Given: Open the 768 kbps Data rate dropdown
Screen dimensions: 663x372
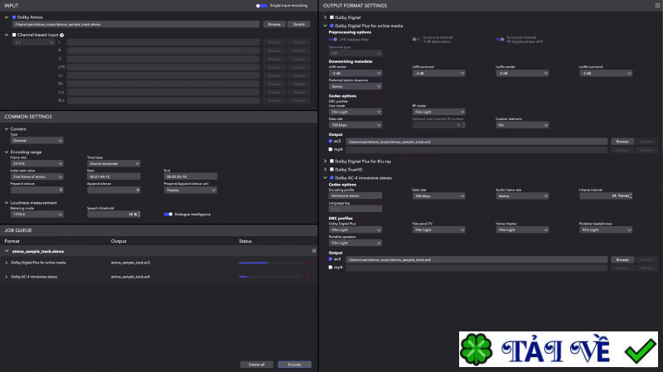Looking at the screenshot, I should [356, 125].
